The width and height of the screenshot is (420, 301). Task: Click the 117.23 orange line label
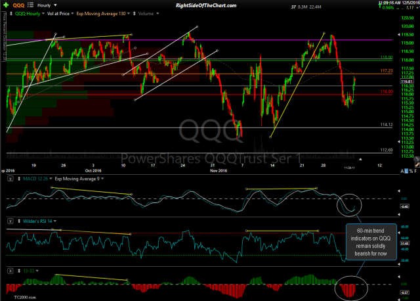point(387,71)
